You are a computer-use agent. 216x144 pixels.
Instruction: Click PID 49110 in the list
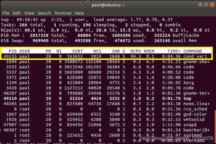point(10,98)
